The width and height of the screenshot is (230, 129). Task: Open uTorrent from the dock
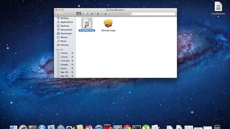point(146,127)
